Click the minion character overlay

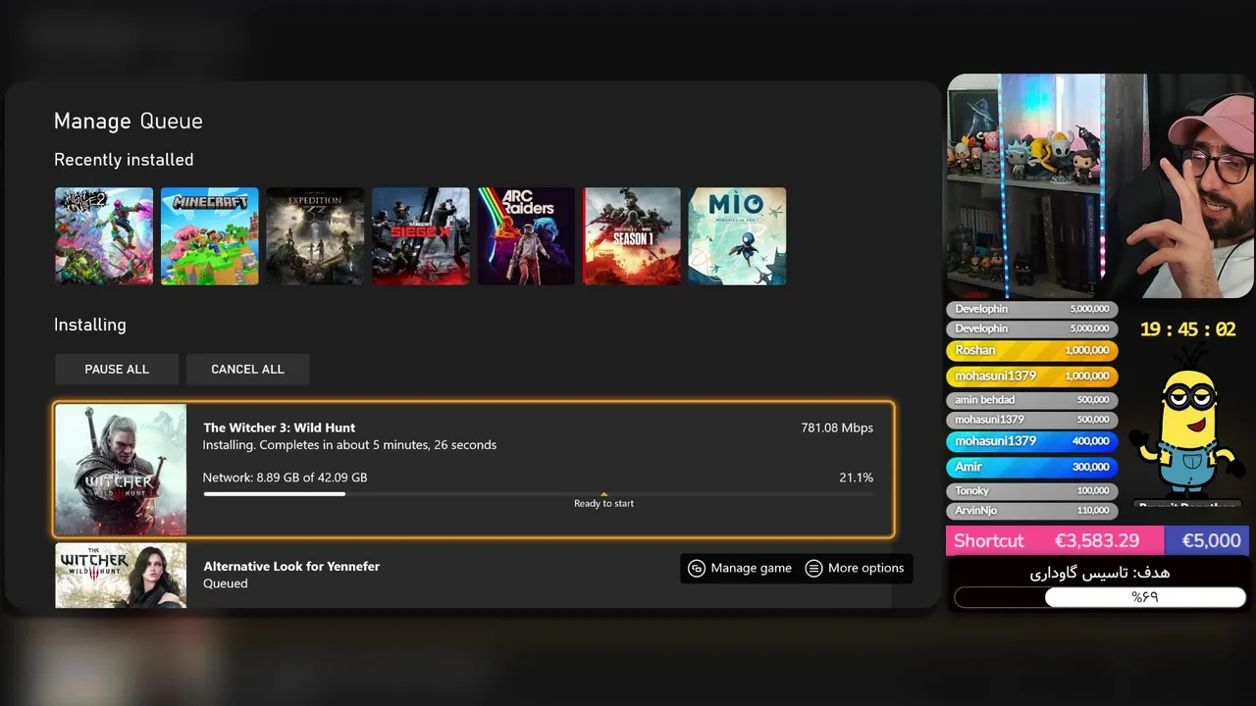(1186, 422)
